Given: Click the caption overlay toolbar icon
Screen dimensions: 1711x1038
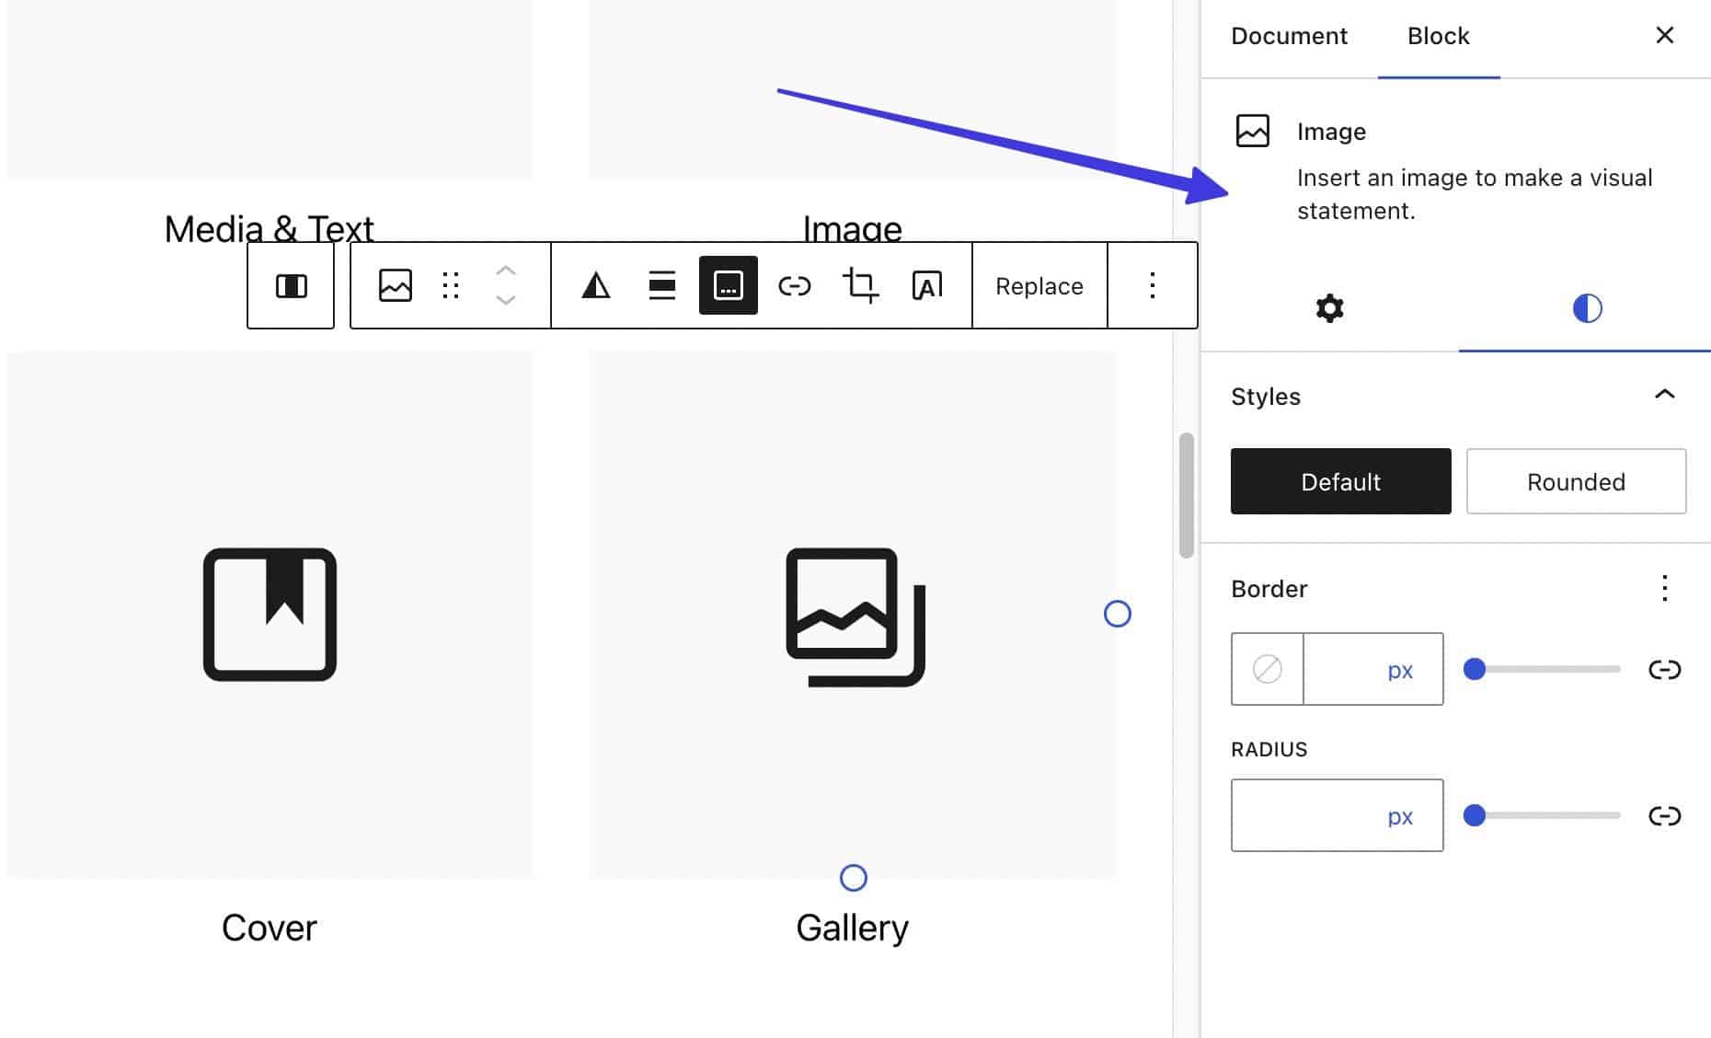Looking at the screenshot, I should pos(728,285).
